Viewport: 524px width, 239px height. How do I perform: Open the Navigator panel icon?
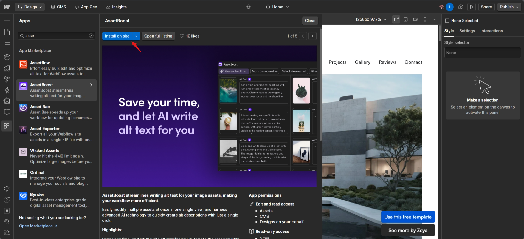(x=7, y=43)
